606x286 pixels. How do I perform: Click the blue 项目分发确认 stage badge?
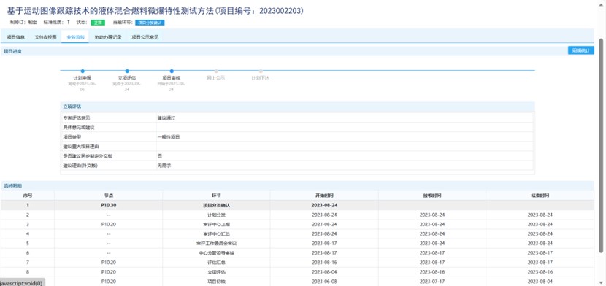(x=150, y=23)
